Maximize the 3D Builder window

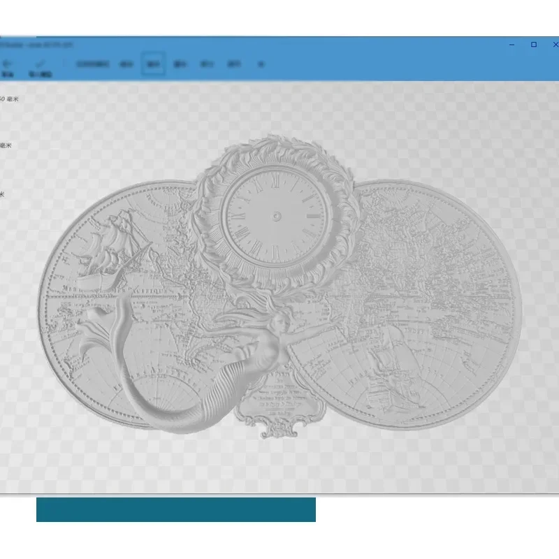click(534, 45)
